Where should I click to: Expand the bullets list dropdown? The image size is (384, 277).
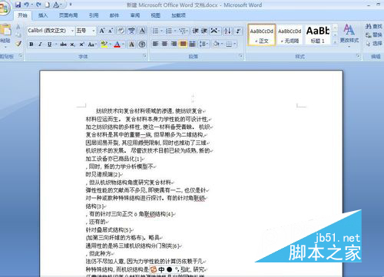point(161,31)
